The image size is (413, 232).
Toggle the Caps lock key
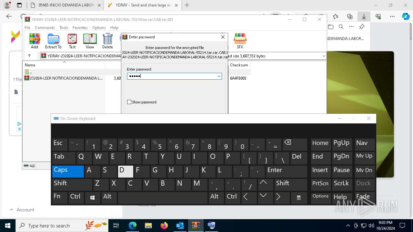(68, 171)
